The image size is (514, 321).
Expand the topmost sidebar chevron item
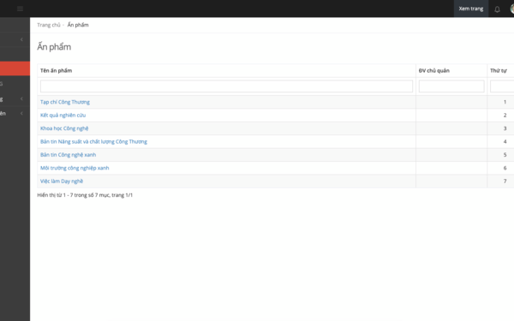coord(21,39)
